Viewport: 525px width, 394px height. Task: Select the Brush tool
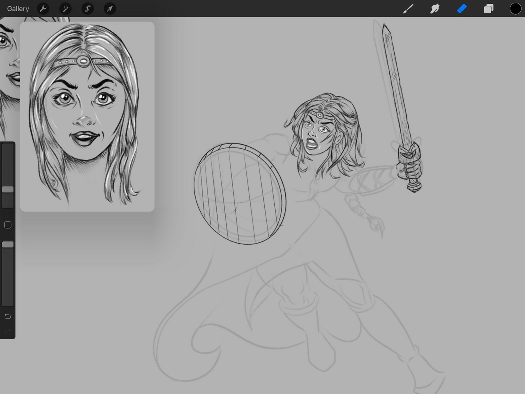408,8
